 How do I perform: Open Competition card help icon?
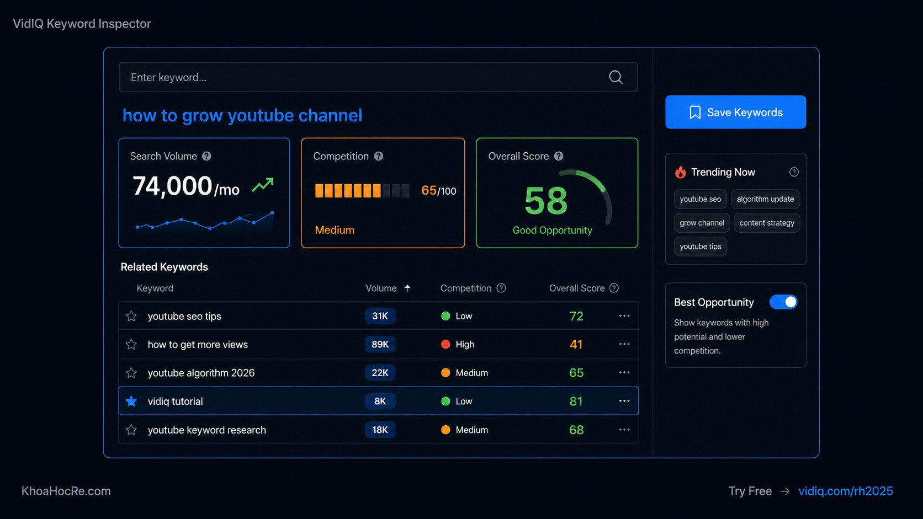[x=379, y=156]
